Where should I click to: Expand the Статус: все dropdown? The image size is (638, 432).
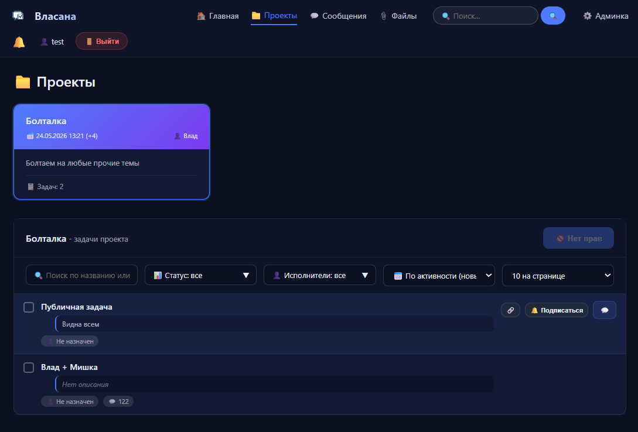point(200,275)
